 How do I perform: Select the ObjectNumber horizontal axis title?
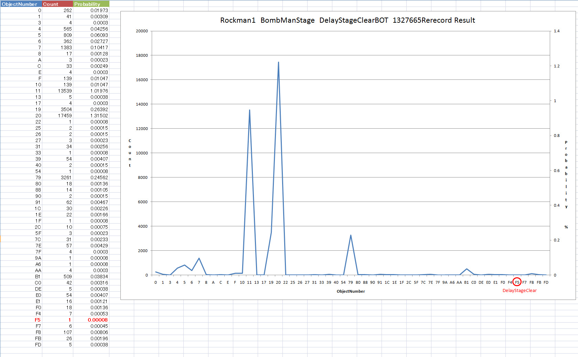351,291
